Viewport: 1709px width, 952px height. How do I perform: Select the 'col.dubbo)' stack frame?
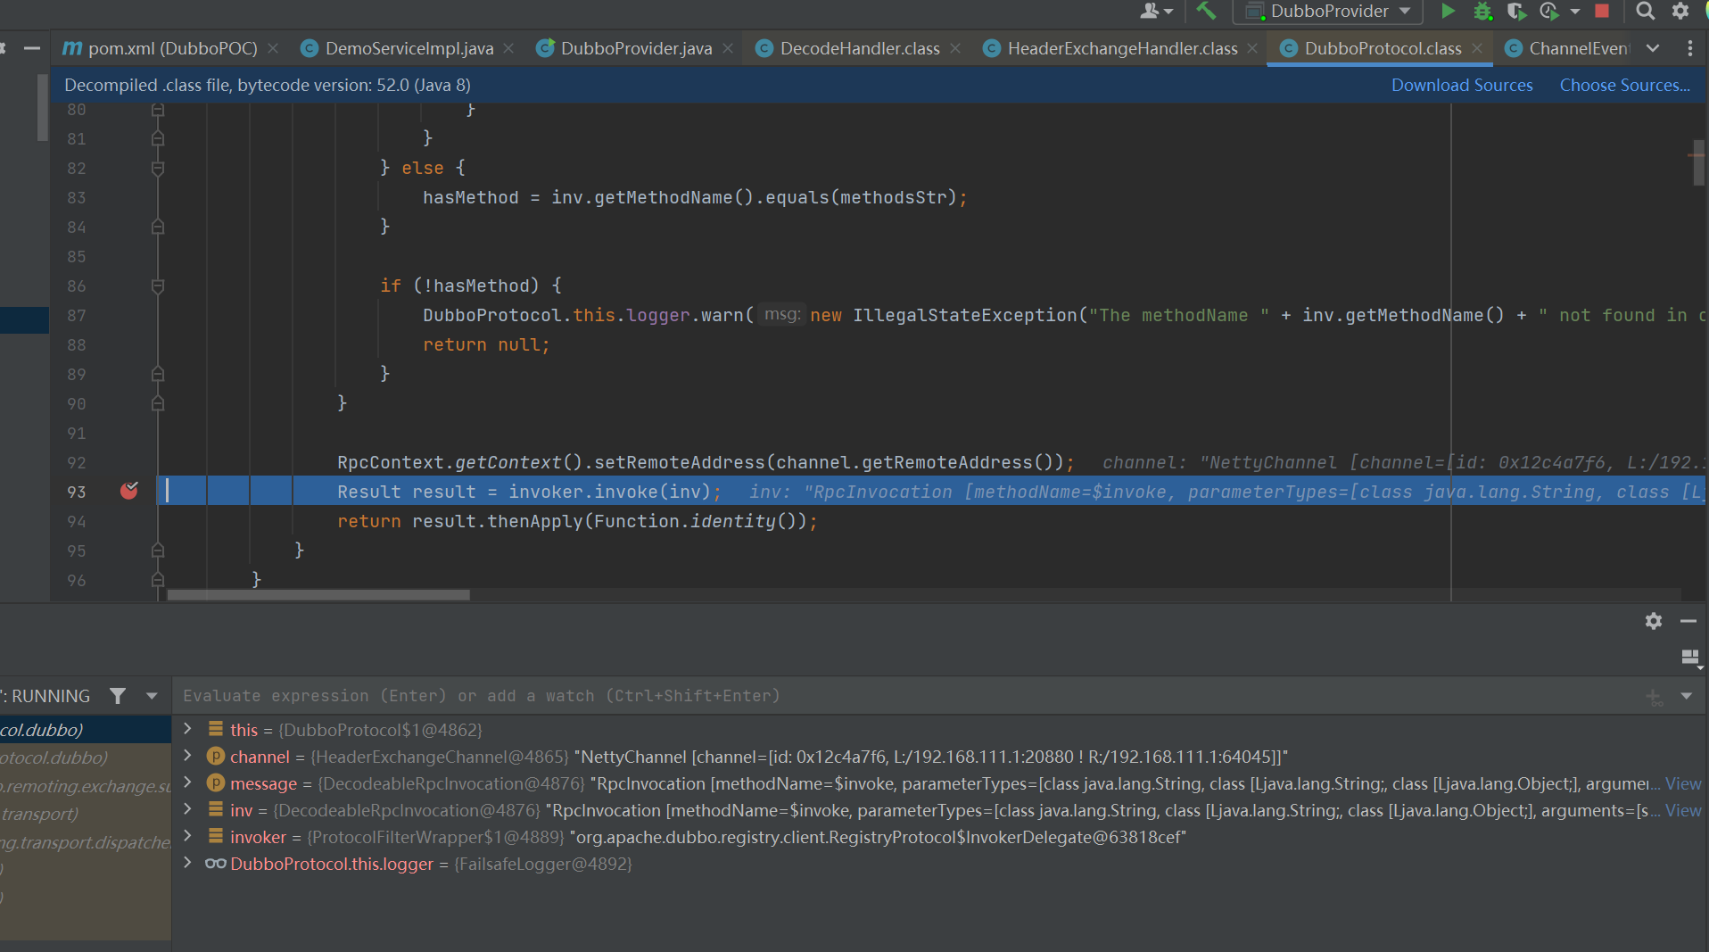point(86,730)
